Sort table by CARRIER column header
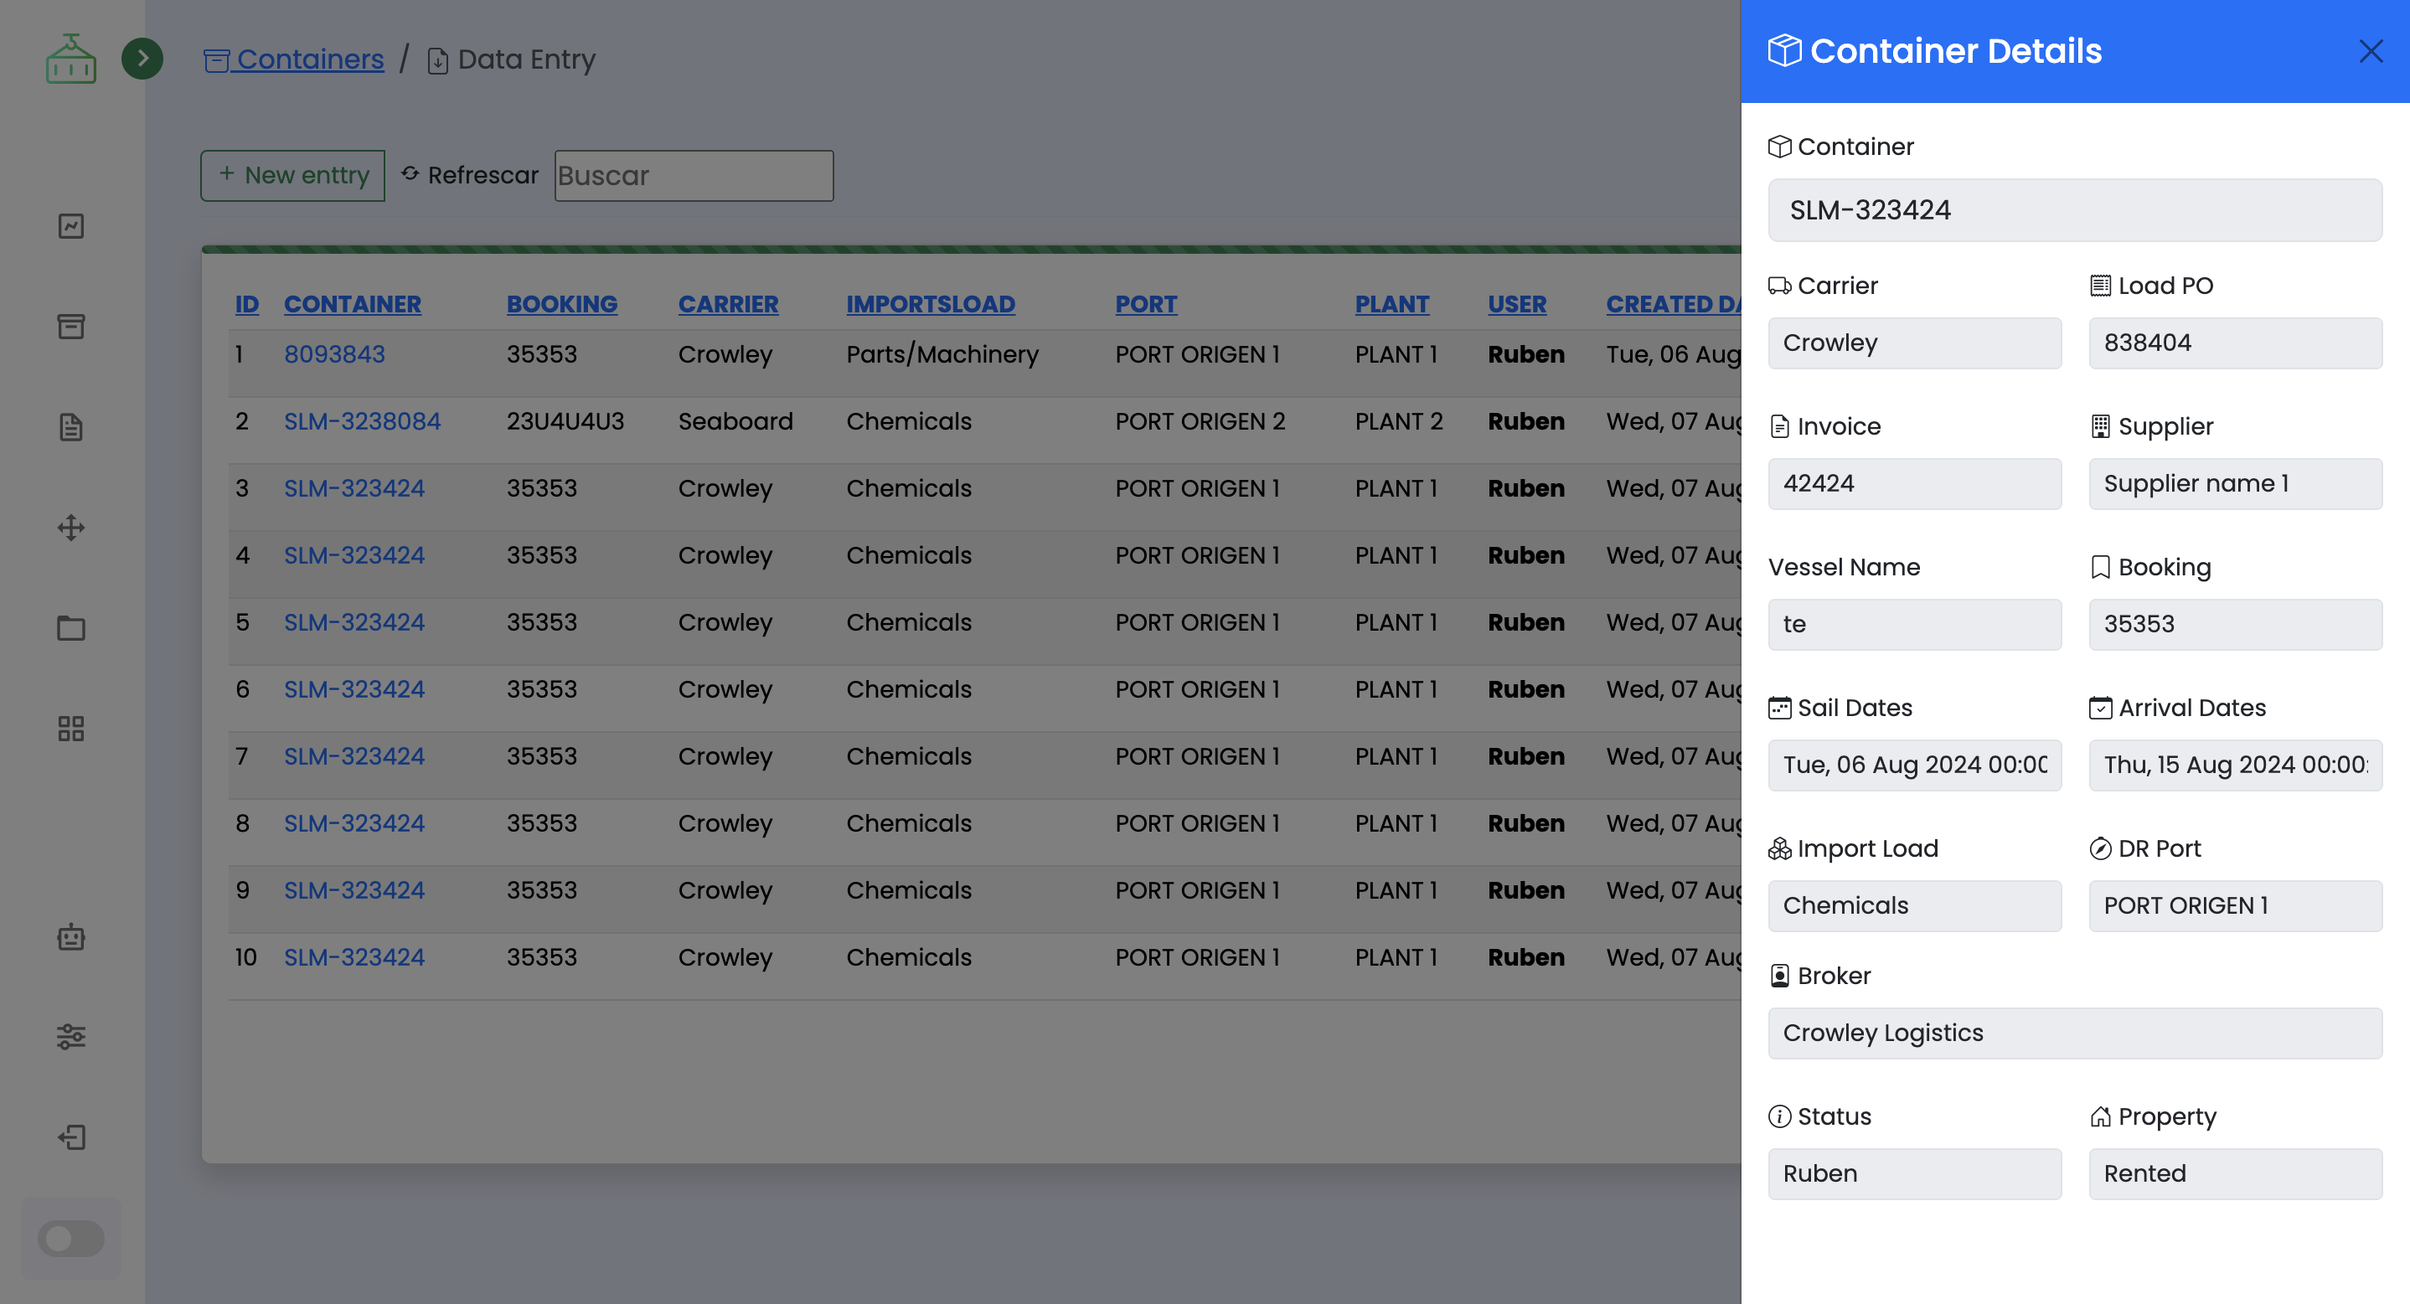This screenshot has width=2410, height=1304. point(728,304)
